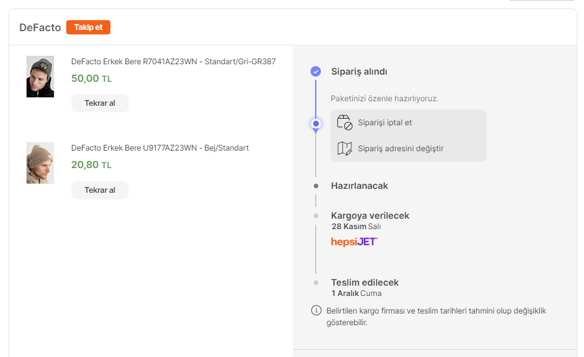The width and height of the screenshot is (584, 357).
Task: Click the 20,80 TL price
Action: click(x=92, y=165)
